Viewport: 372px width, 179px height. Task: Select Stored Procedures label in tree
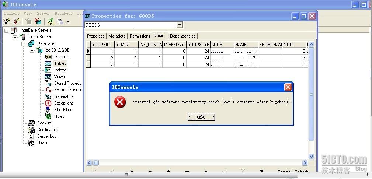coord(68,83)
